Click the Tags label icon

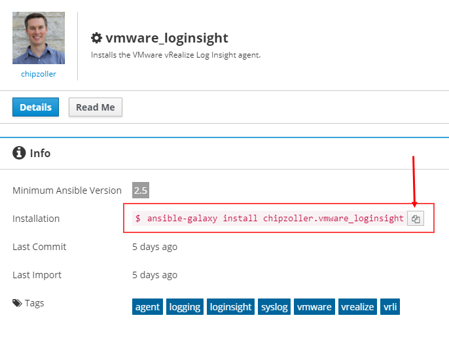pos(17,303)
